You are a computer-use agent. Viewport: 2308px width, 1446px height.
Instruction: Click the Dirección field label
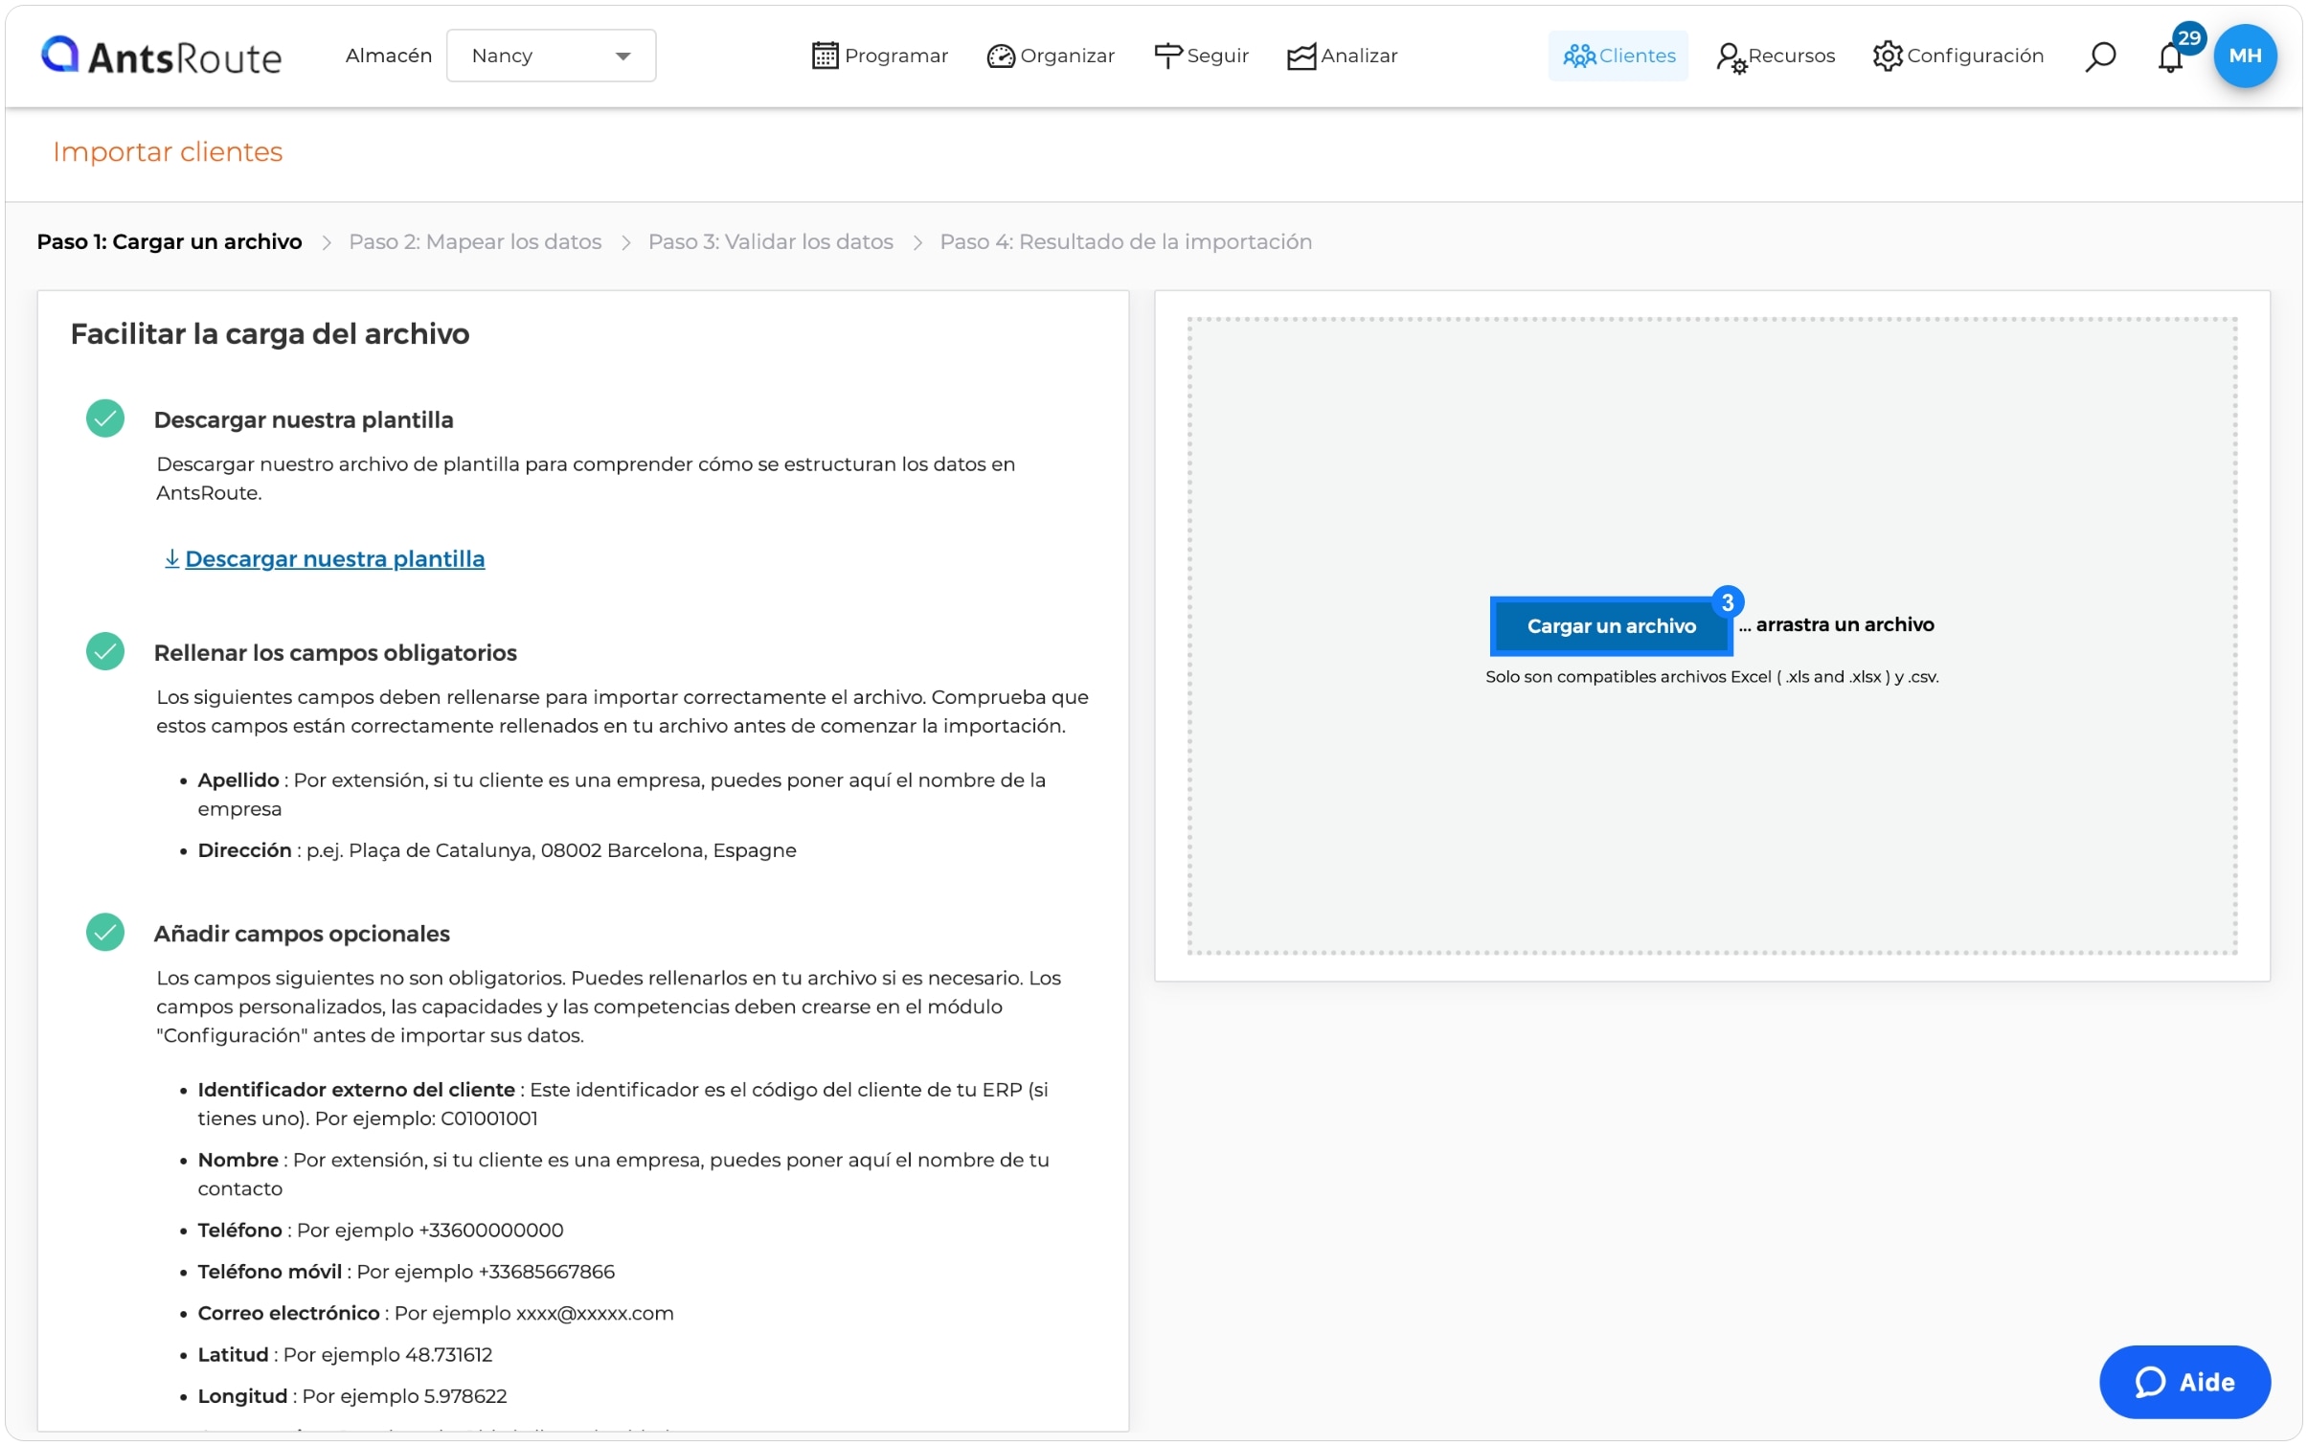[244, 850]
